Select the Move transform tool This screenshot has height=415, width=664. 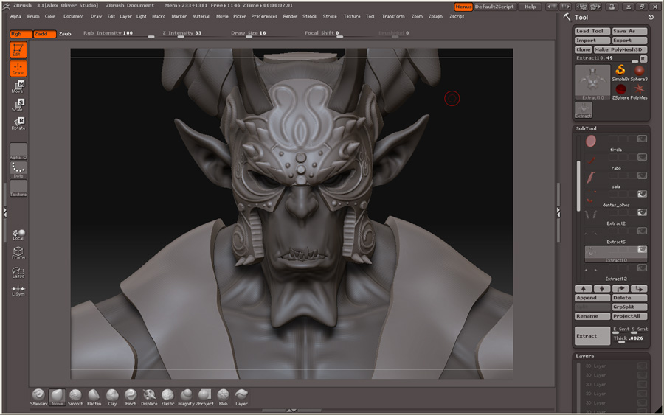click(x=18, y=87)
